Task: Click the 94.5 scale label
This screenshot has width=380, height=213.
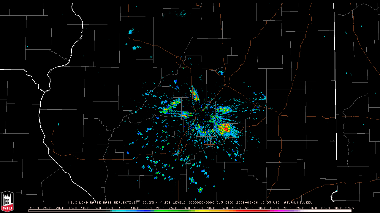Action: pyautogui.click(x=349, y=208)
